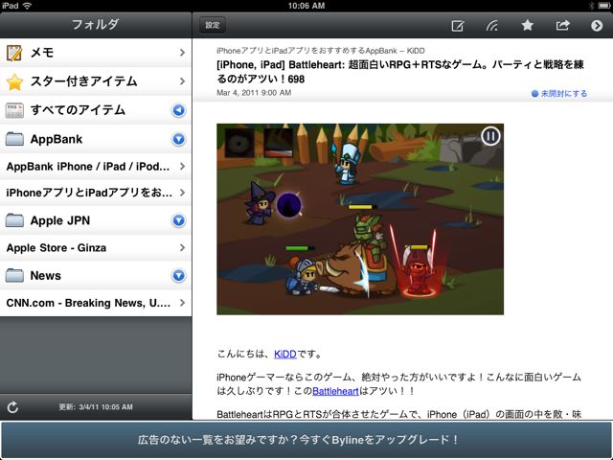Open CNN.com - Breaking News feed
The height and width of the screenshot is (460, 613).
[96, 303]
